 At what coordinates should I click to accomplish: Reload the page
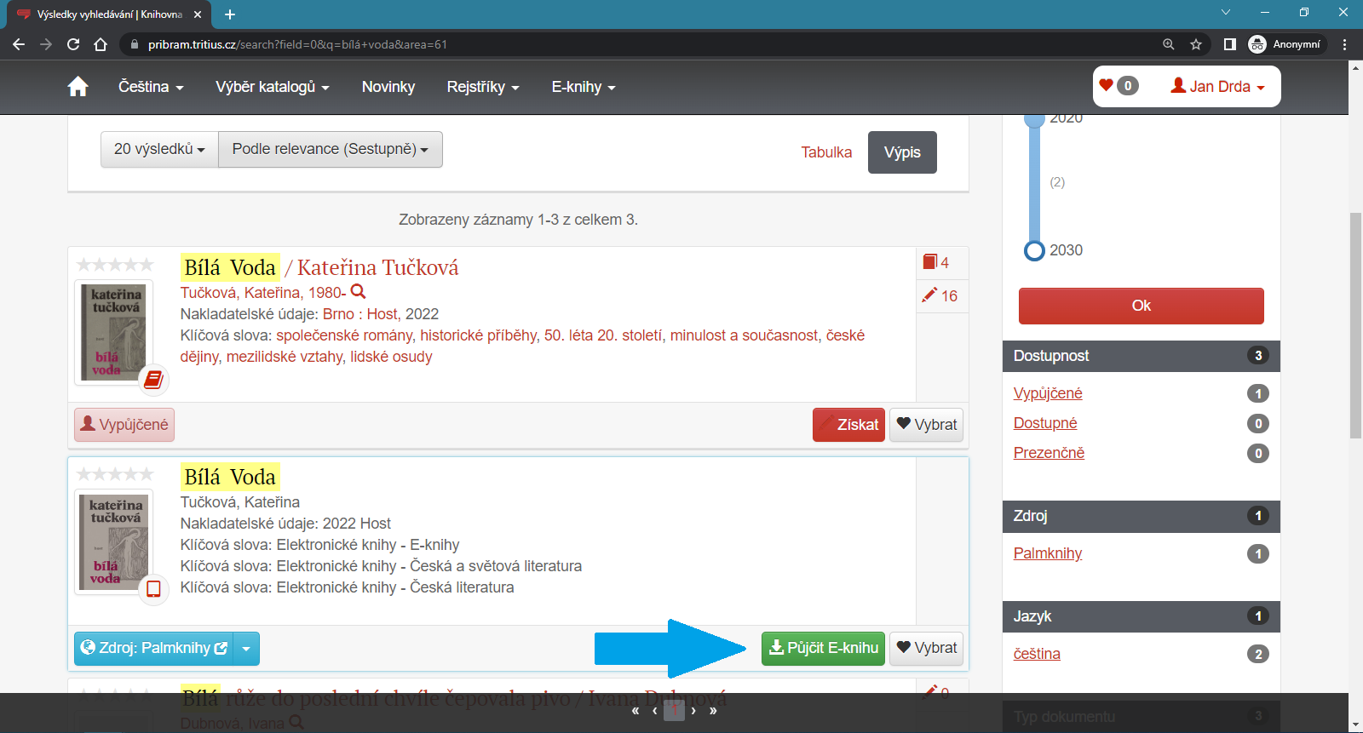point(73,44)
